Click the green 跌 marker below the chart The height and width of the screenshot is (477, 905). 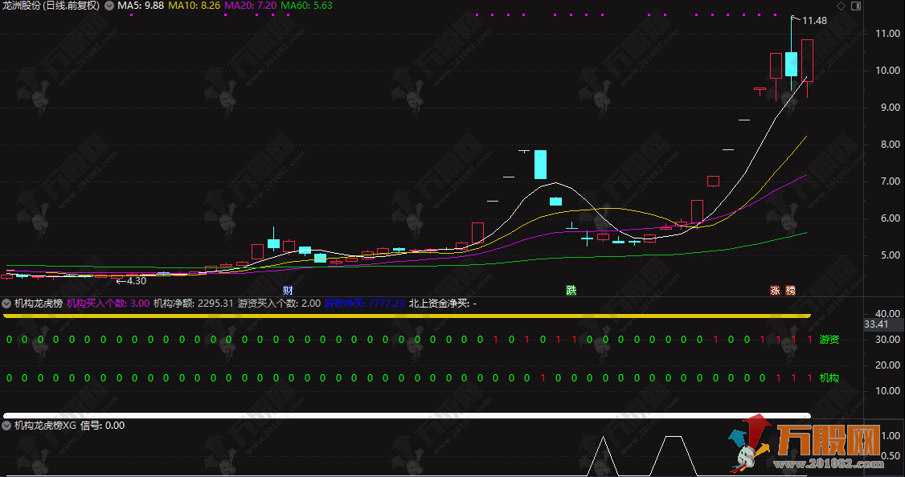coord(571,290)
